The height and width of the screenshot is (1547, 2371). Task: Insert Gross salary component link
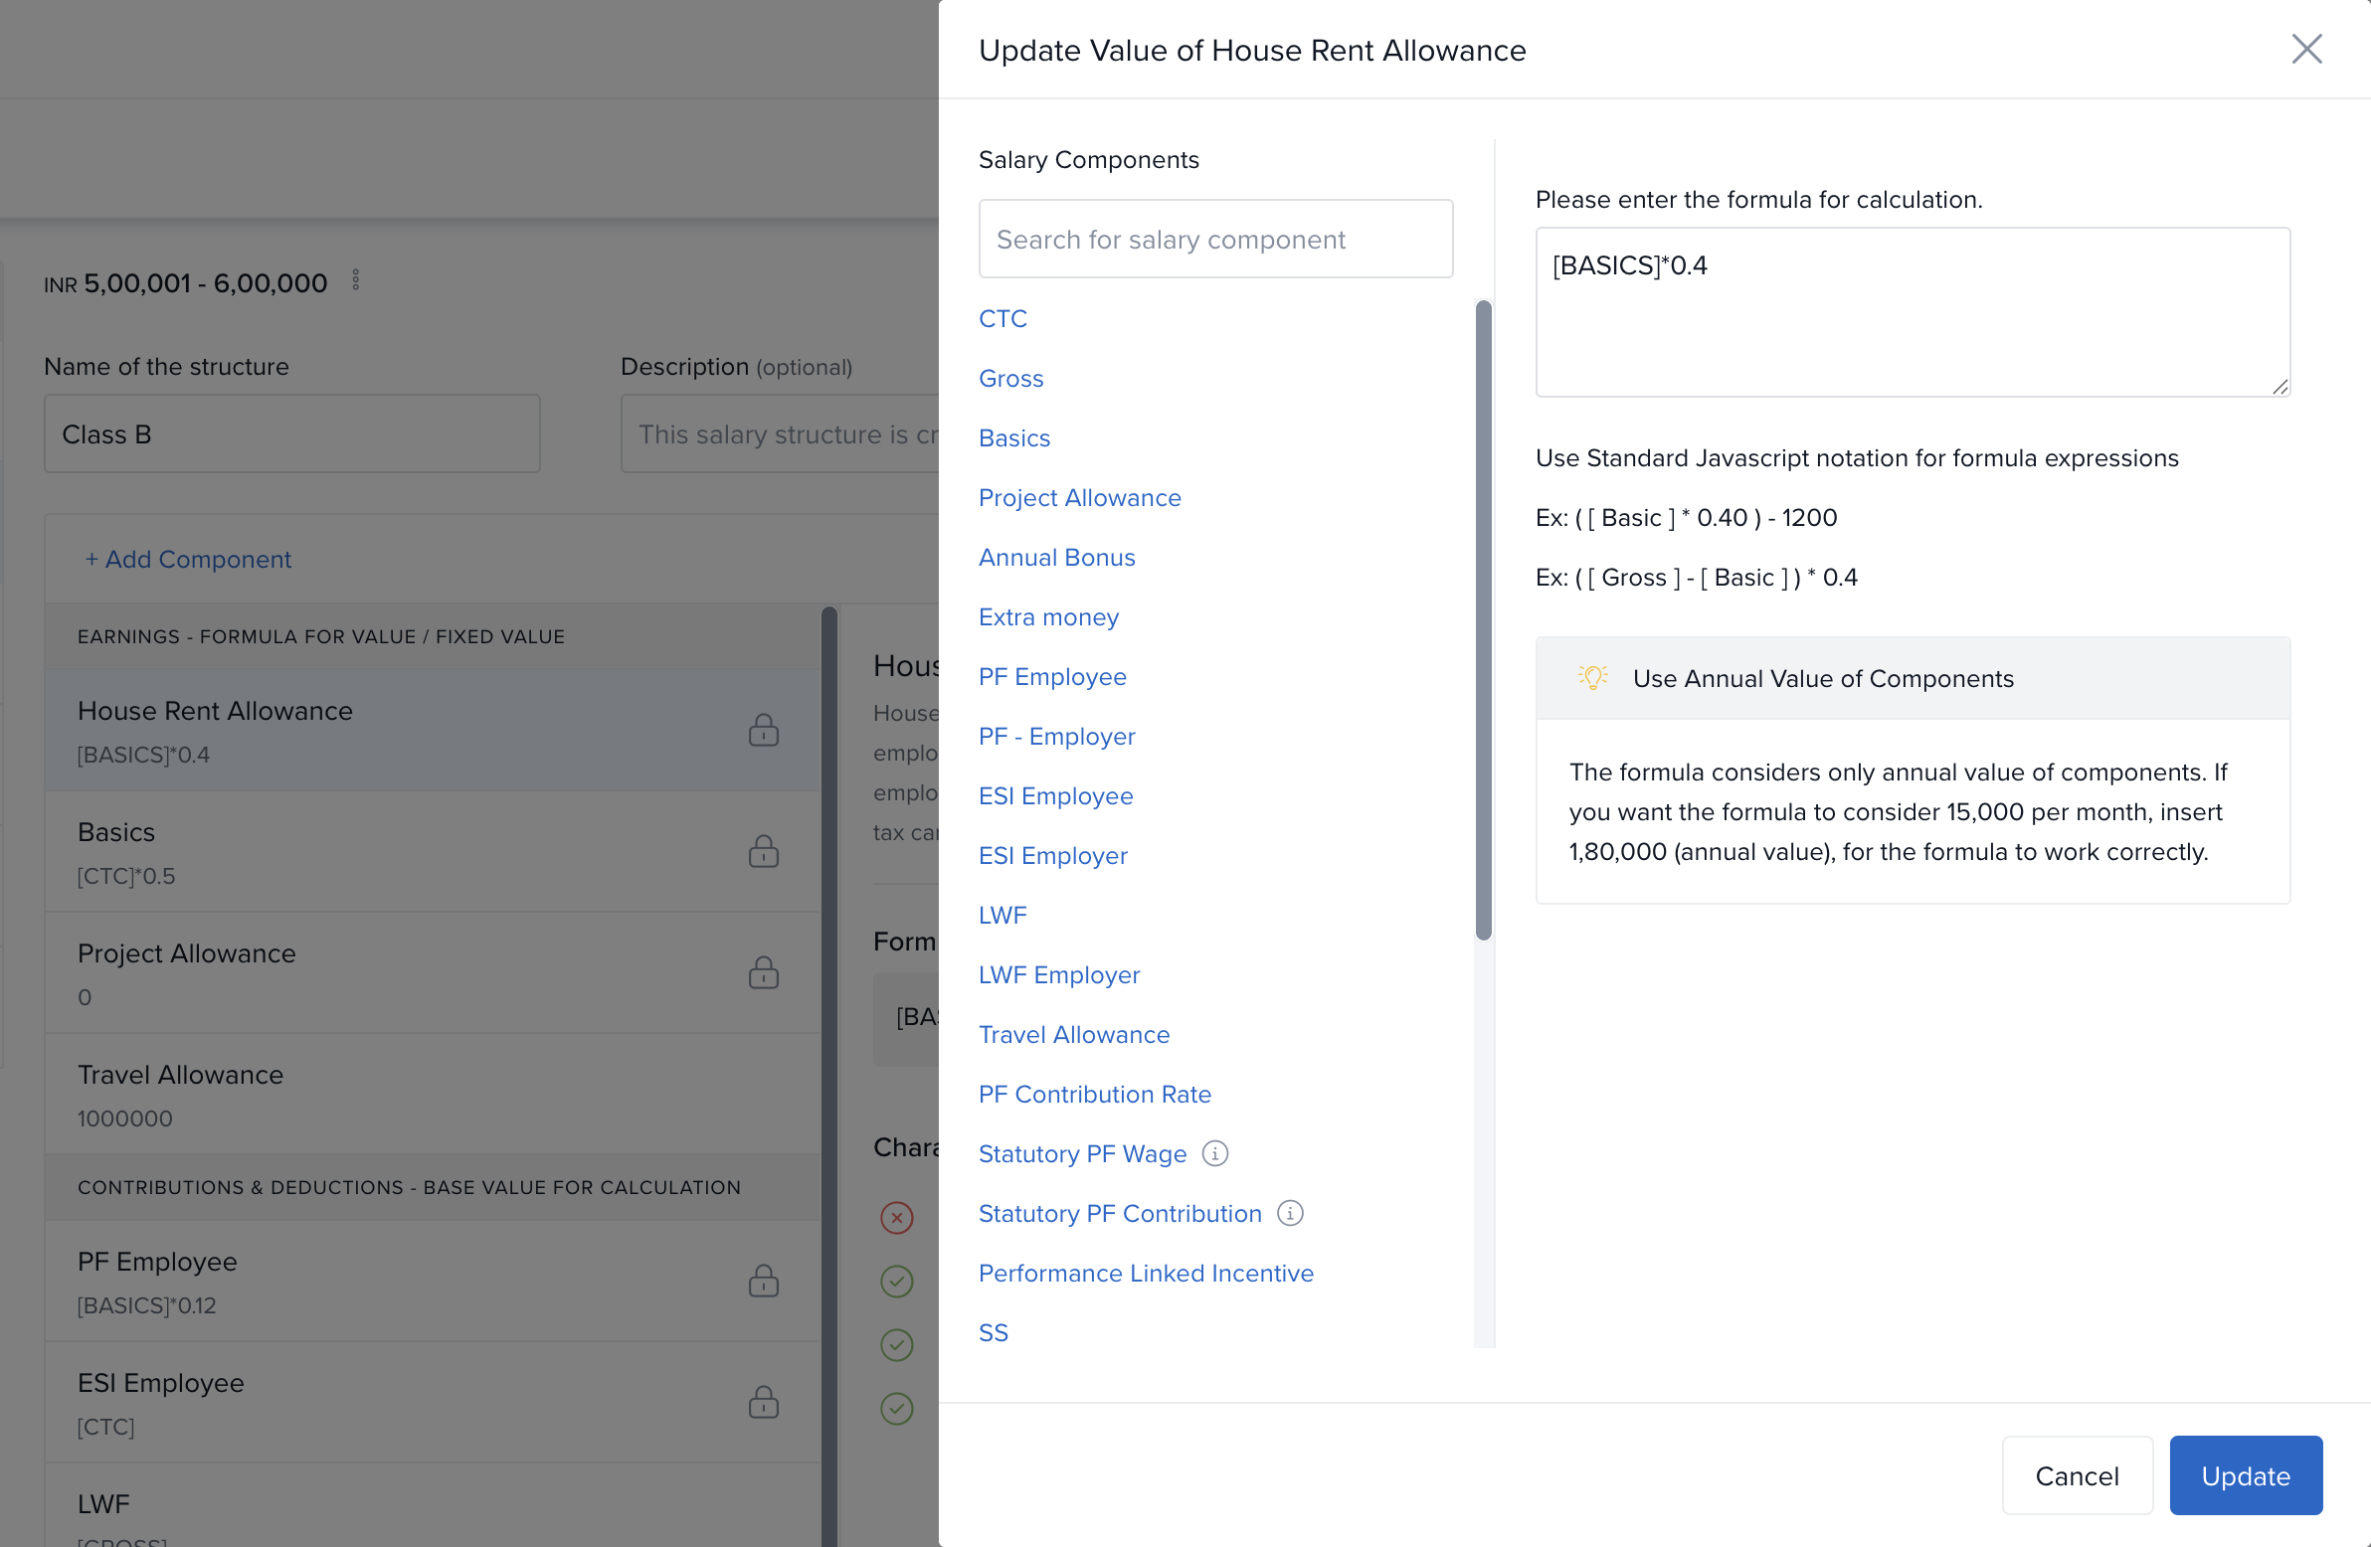pos(1010,379)
